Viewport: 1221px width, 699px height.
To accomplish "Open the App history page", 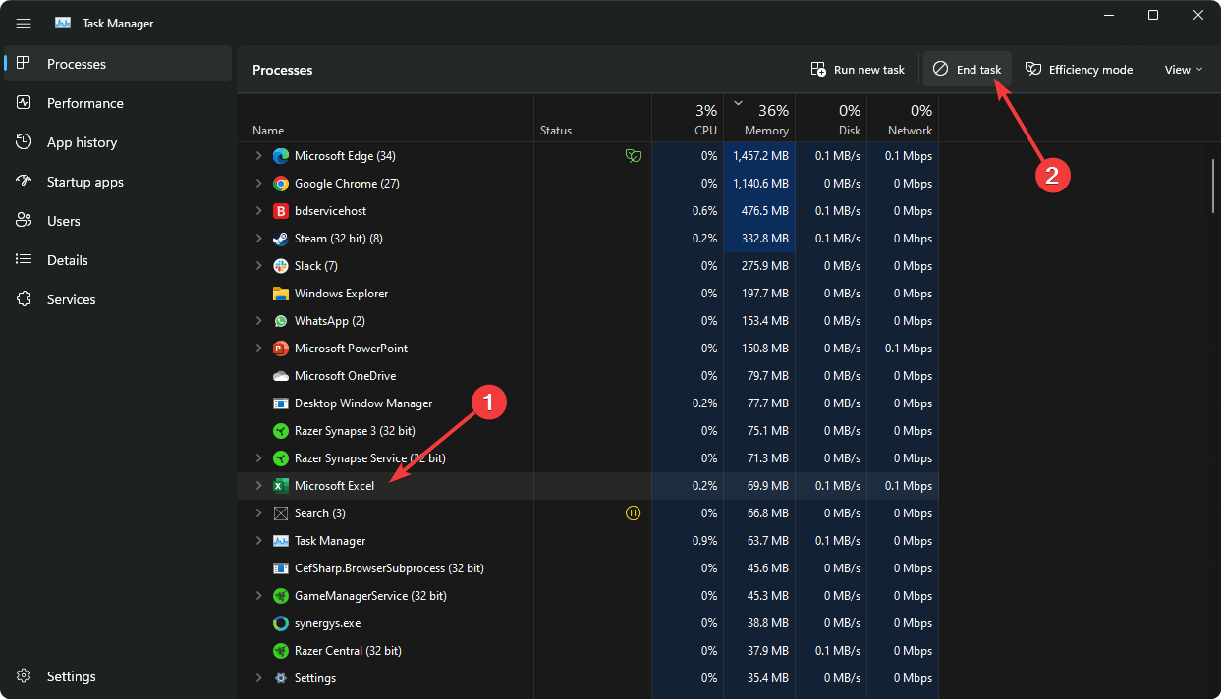I will click(118, 142).
